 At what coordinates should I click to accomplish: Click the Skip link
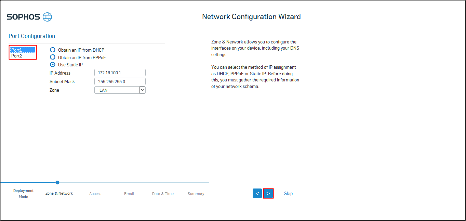tap(288, 193)
